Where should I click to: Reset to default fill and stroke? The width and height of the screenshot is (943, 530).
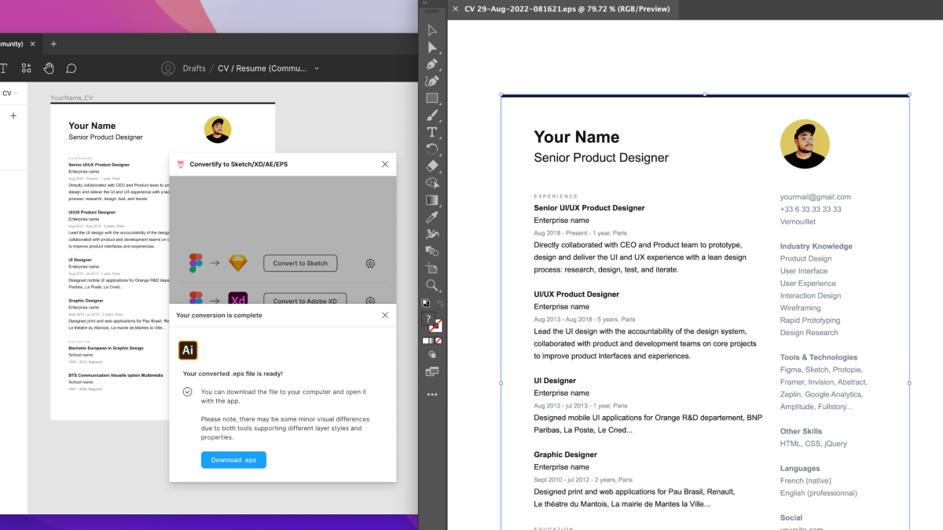click(x=426, y=303)
